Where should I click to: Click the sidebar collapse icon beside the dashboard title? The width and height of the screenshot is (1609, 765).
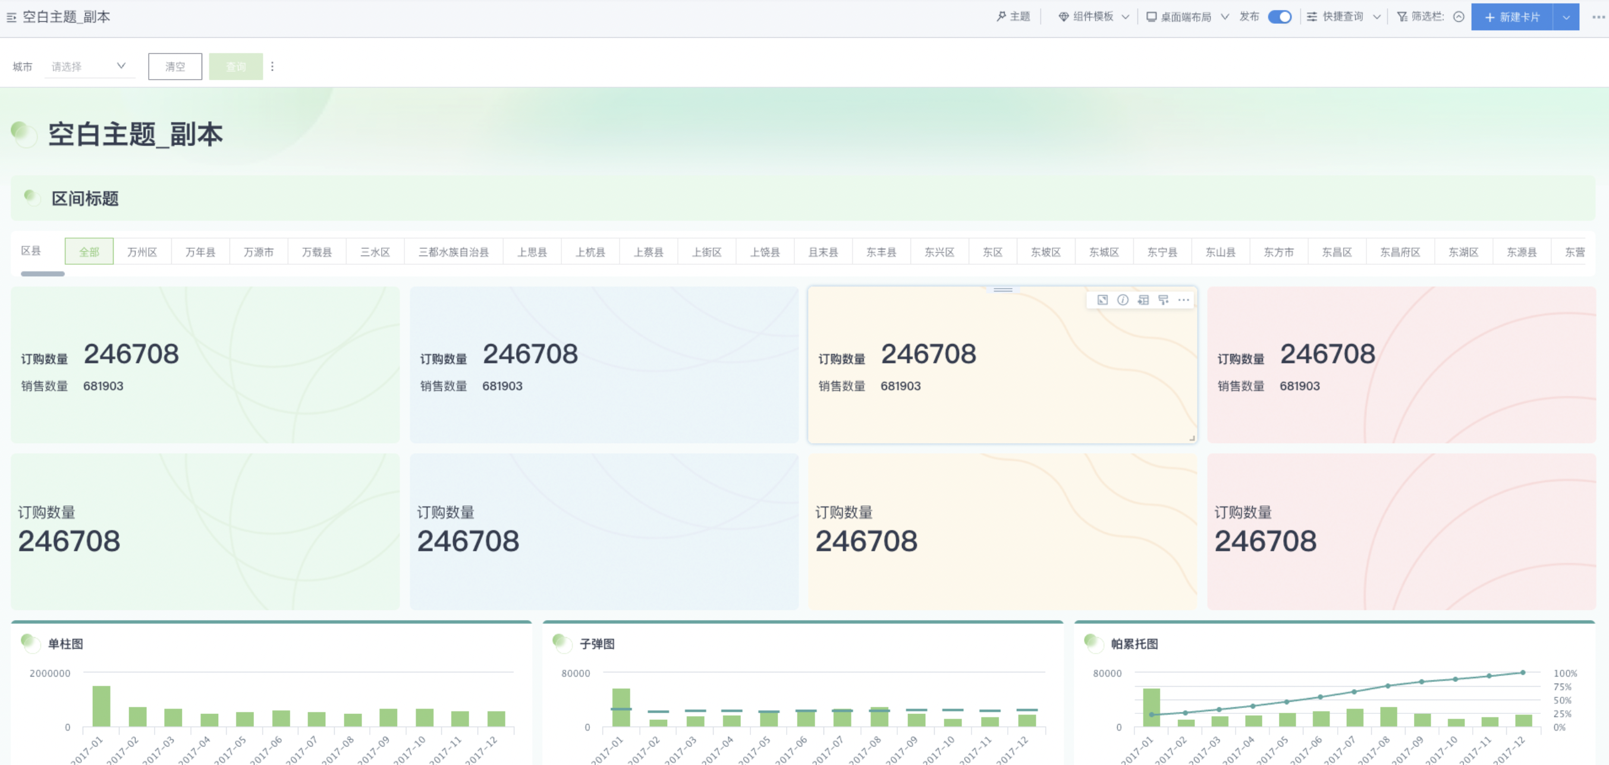click(11, 17)
